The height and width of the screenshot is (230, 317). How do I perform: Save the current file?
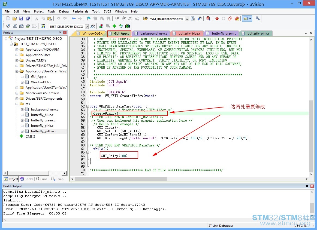(21, 19)
